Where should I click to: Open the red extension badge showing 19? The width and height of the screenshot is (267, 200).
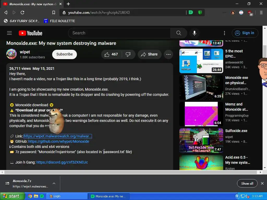(x=250, y=13)
